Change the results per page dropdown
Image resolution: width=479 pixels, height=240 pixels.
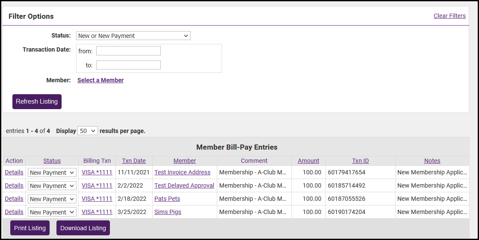pyautogui.click(x=88, y=131)
